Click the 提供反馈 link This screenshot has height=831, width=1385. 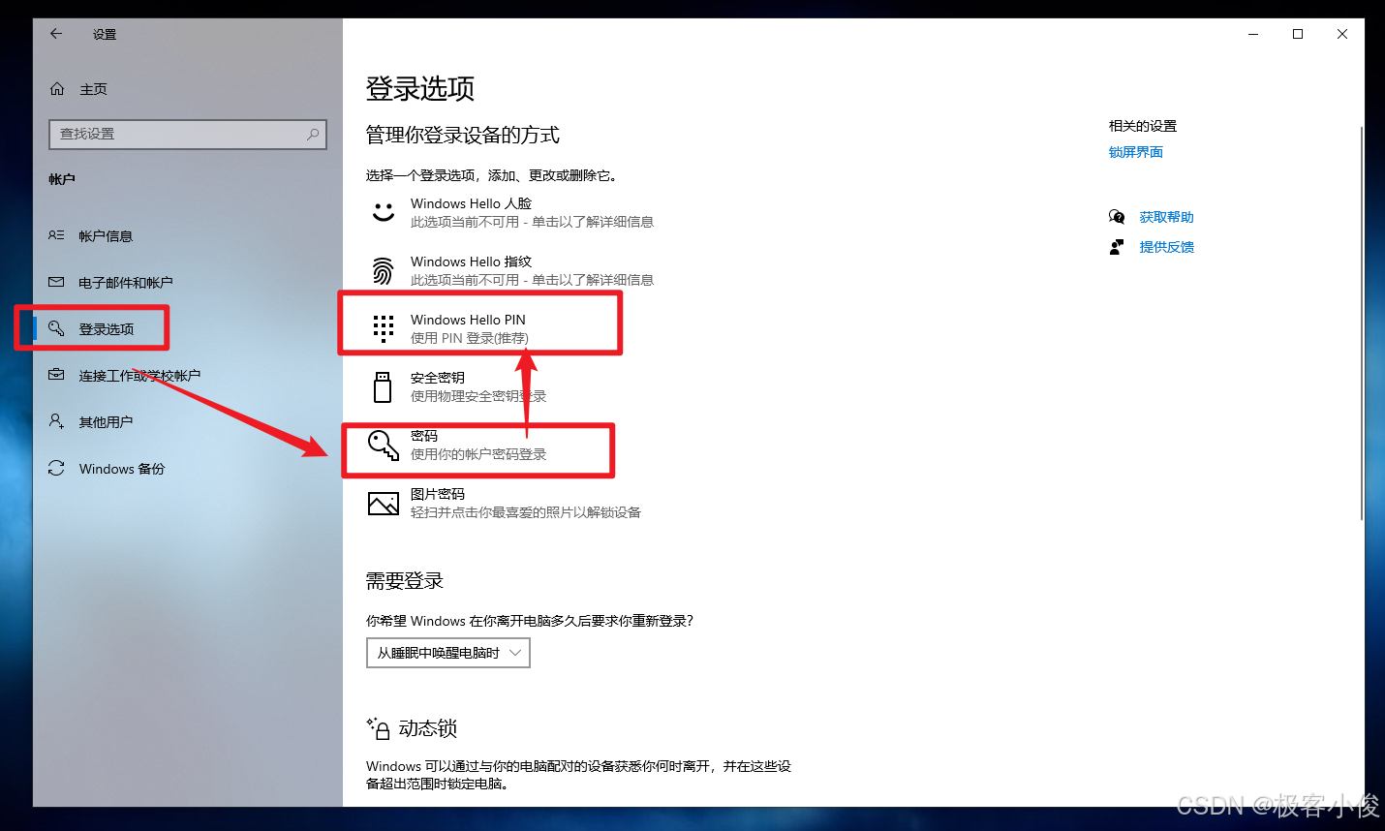tap(1166, 247)
